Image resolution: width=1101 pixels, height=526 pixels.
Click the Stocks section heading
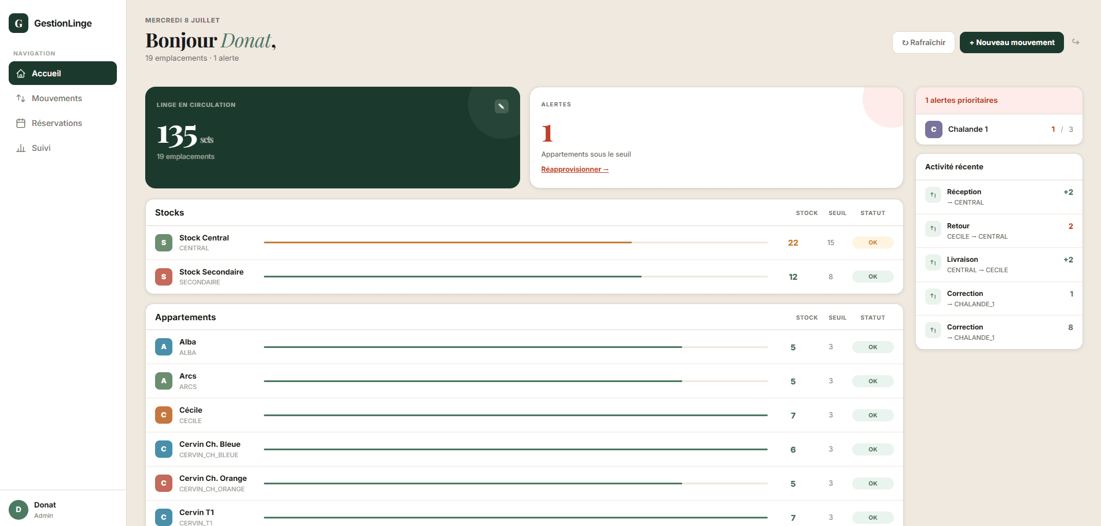tap(170, 213)
